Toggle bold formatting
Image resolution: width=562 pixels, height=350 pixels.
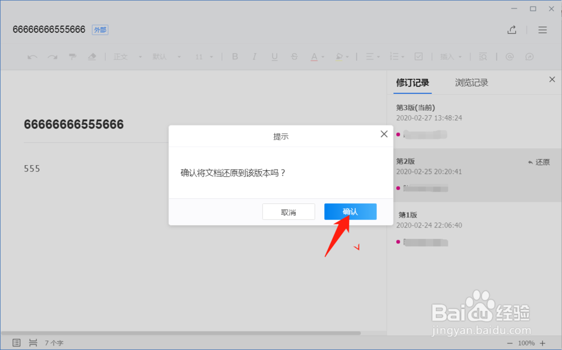(x=235, y=56)
